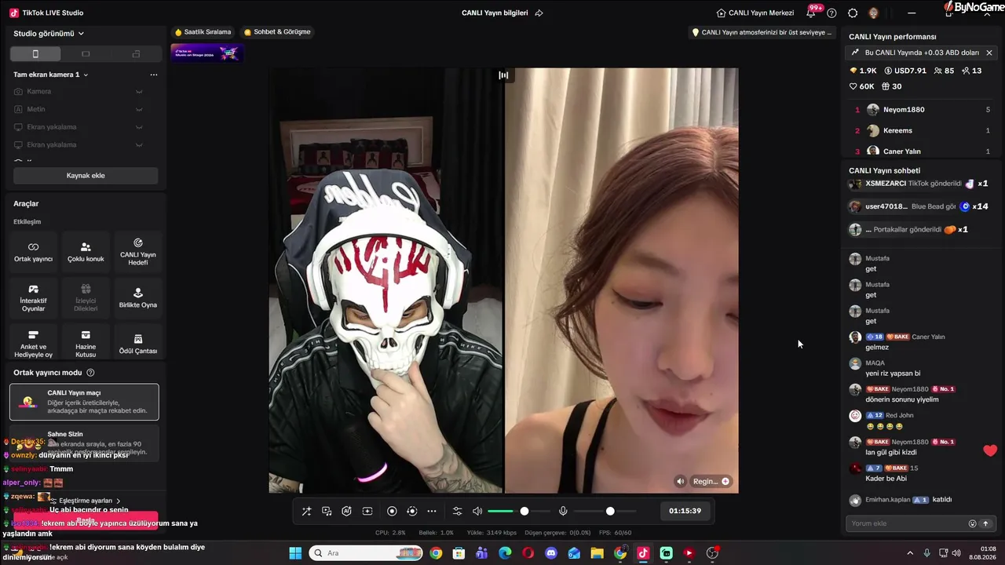The width and height of the screenshot is (1005, 565).
Task: Click the stream timer 01:15:39
Action: (685, 511)
